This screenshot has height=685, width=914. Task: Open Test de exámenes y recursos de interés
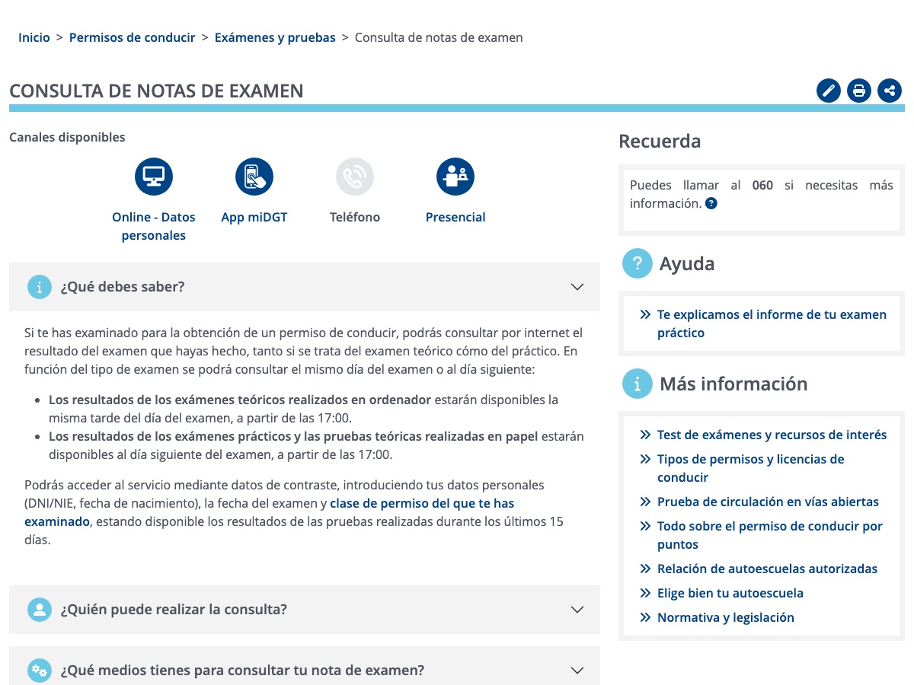coord(772,435)
